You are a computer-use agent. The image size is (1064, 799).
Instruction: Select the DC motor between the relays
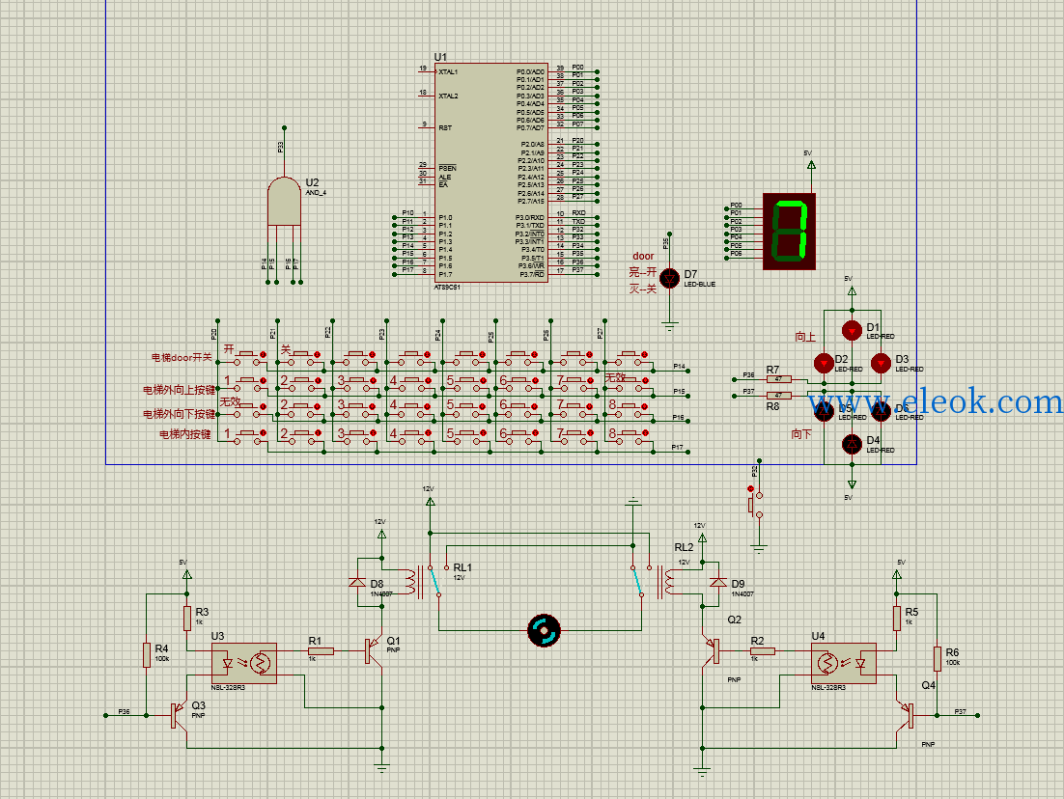544,630
